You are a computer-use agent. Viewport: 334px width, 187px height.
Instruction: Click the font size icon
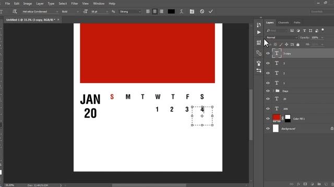[x=86, y=11]
